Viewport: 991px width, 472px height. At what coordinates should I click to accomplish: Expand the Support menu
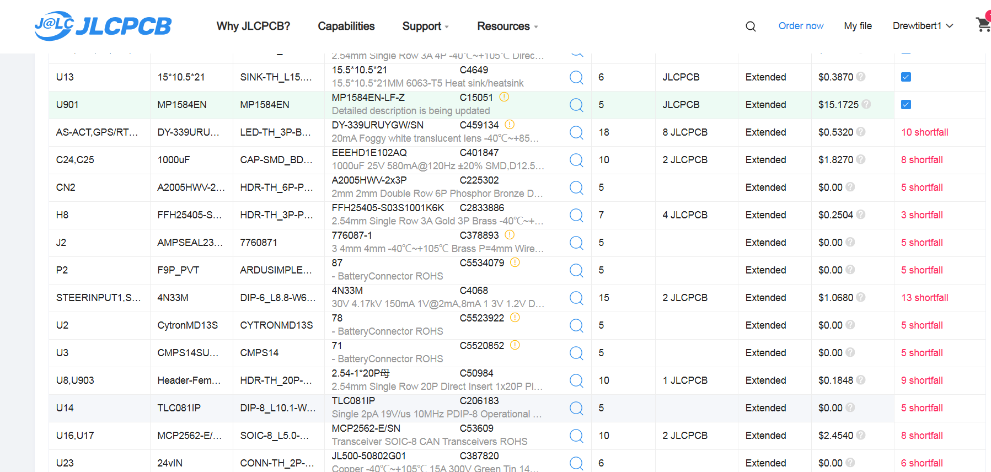point(426,26)
